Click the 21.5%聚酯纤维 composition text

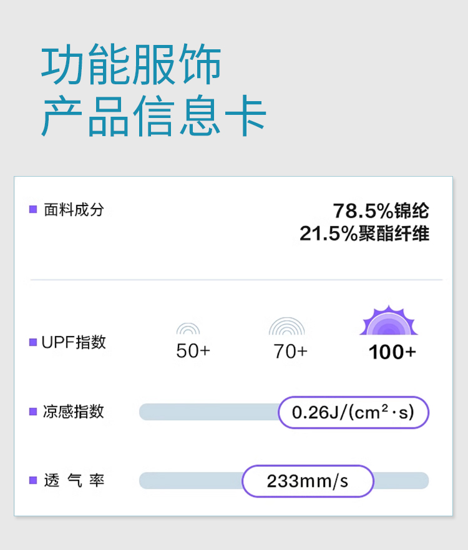point(364,233)
